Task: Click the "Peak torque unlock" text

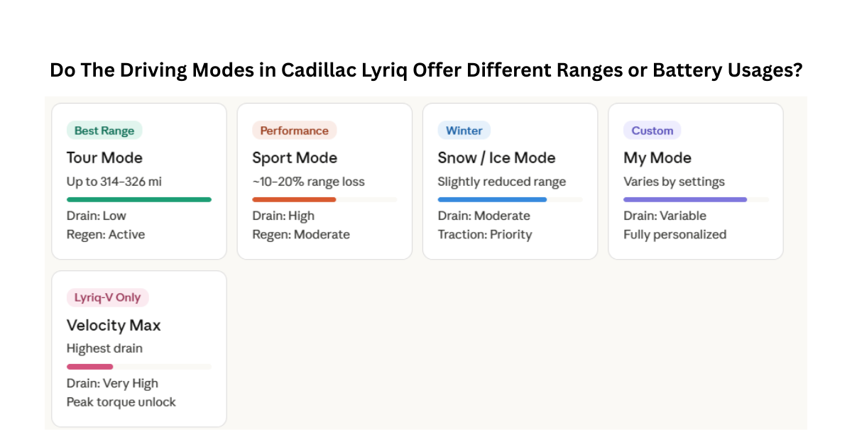Action: point(121,402)
